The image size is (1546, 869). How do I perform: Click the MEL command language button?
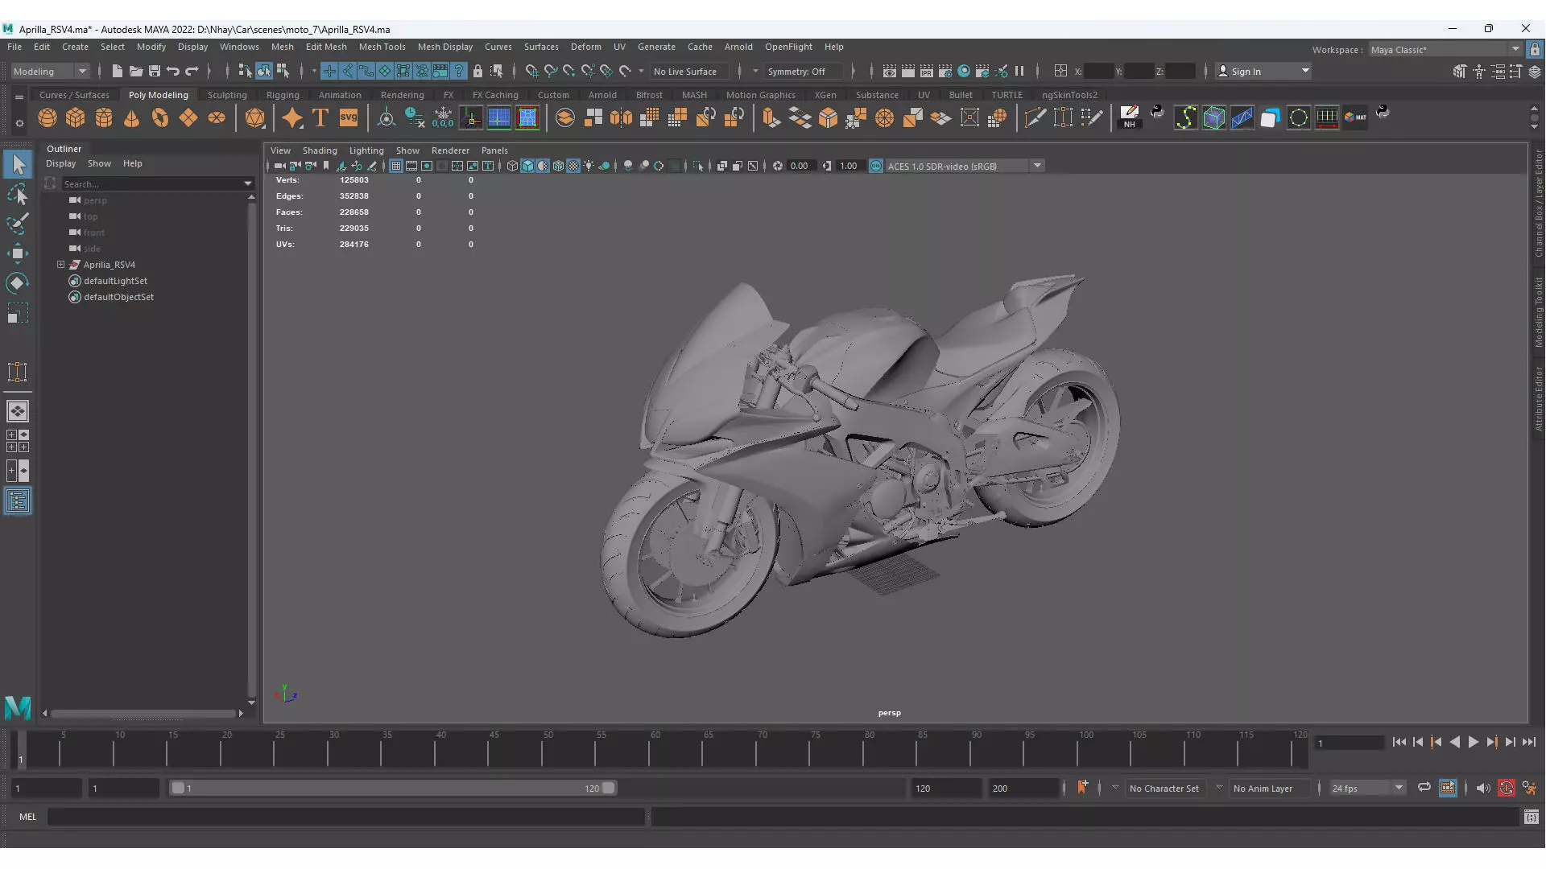pyautogui.click(x=28, y=817)
